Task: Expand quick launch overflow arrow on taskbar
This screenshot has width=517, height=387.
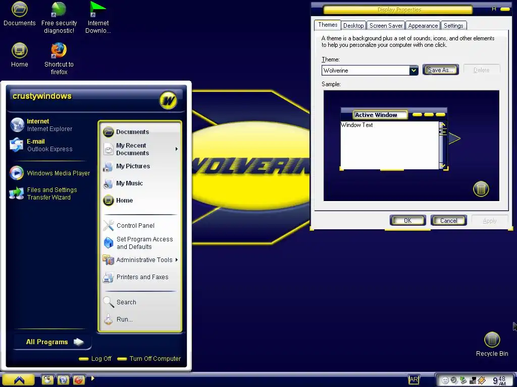Action: [x=93, y=378]
